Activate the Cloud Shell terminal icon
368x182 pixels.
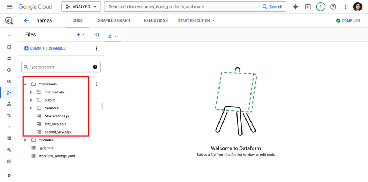[x=308, y=7]
